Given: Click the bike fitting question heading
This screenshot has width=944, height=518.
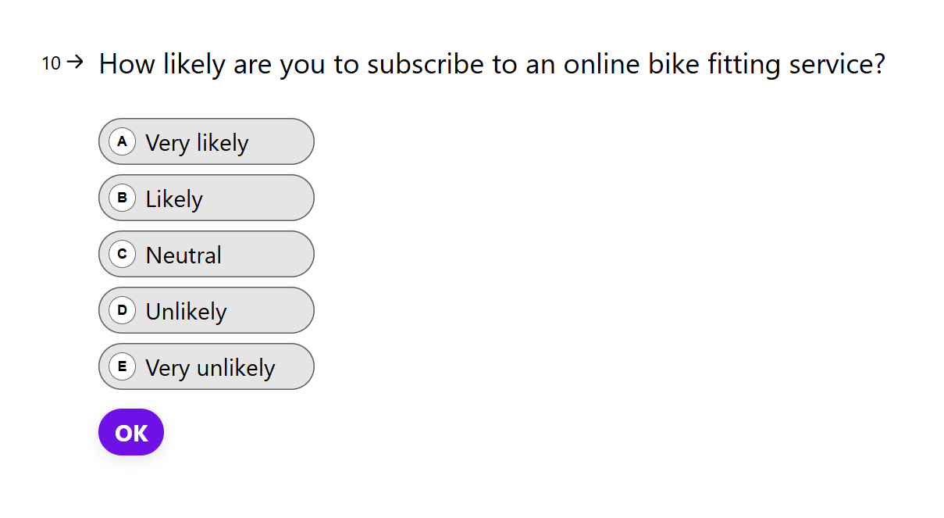Looking at the screenshot, I should click(x=492, y=64).
